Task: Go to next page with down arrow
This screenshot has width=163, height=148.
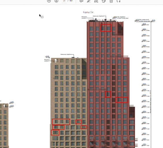Action: [56, 1]
